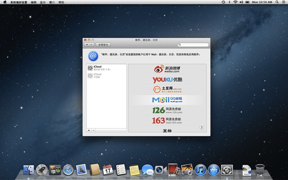Viewport: 288px width, 180px height.
Task: Open the 编辑 menu
Action: (x=33, y=2)
